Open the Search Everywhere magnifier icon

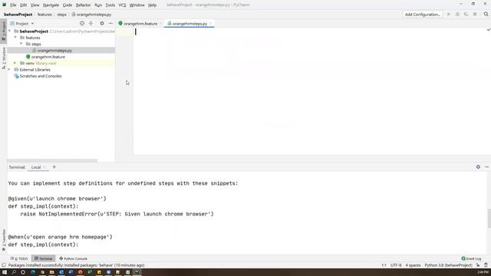click(486, 15)
